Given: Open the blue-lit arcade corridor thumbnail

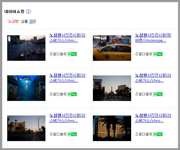Looking at the screenshot, I should tap(26, 88).
